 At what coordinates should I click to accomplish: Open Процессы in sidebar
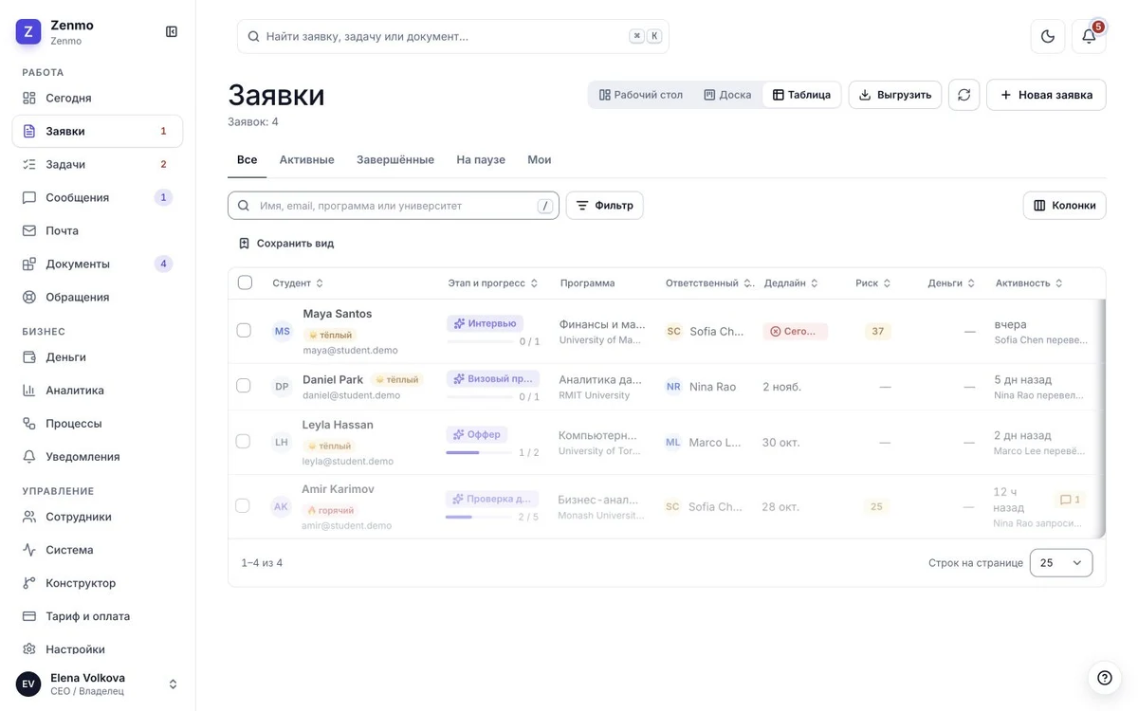pos(98,423)
